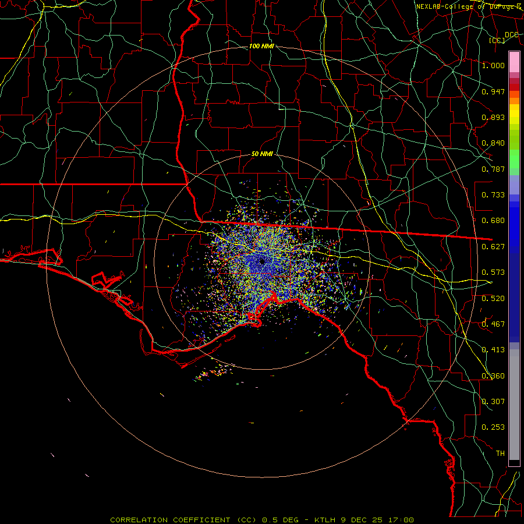This screenshot has height=524, width=524.
Task: Click the 100 NMI range ring label
Action: 261,46
